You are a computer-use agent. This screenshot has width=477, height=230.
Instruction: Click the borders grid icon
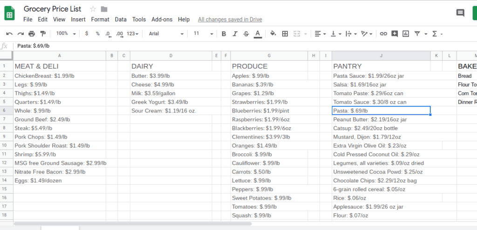pyautogui.click(x=285, y=34)
